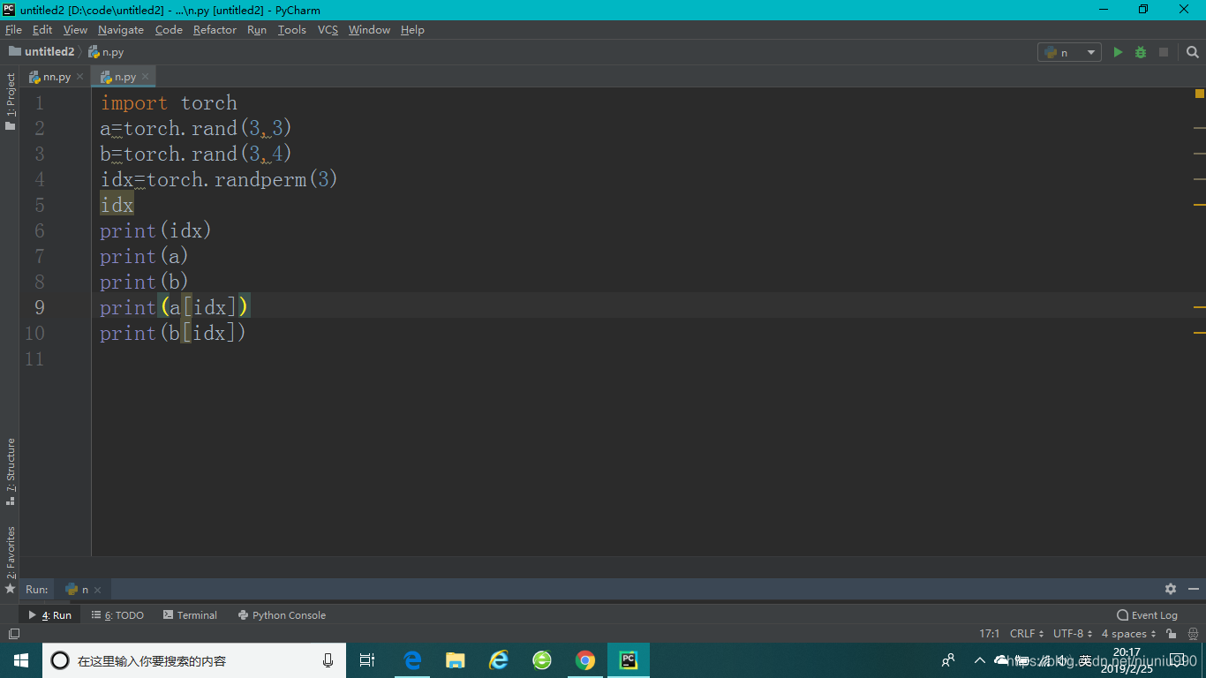
Task: Open Microsoft Edge from taskbar
Action: click(412, 660)
